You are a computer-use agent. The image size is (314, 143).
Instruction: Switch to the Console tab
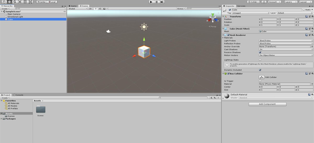(x=19, y=95)
